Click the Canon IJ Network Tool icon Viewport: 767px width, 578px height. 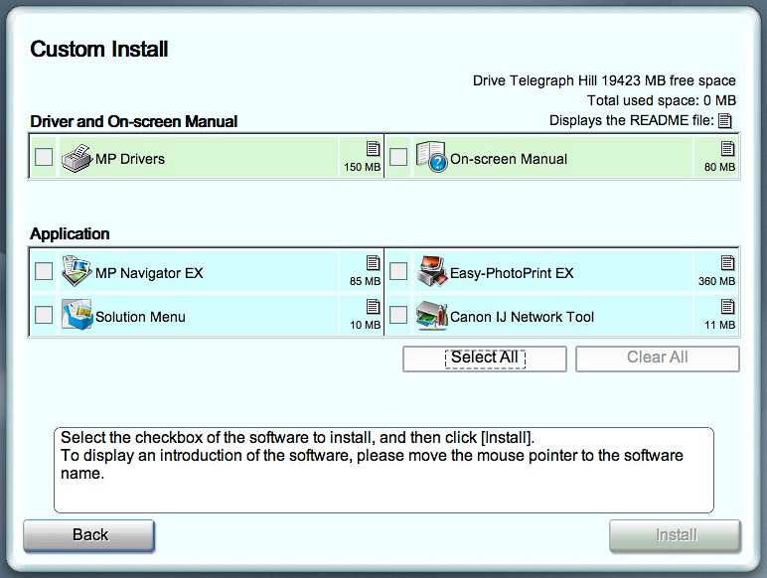(431, 317)
